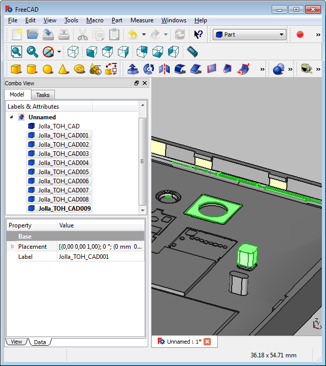The height and width of the screenshot is (366, 326).
Task: Click the Revolve tool icon
Action: tap(149, 70)
